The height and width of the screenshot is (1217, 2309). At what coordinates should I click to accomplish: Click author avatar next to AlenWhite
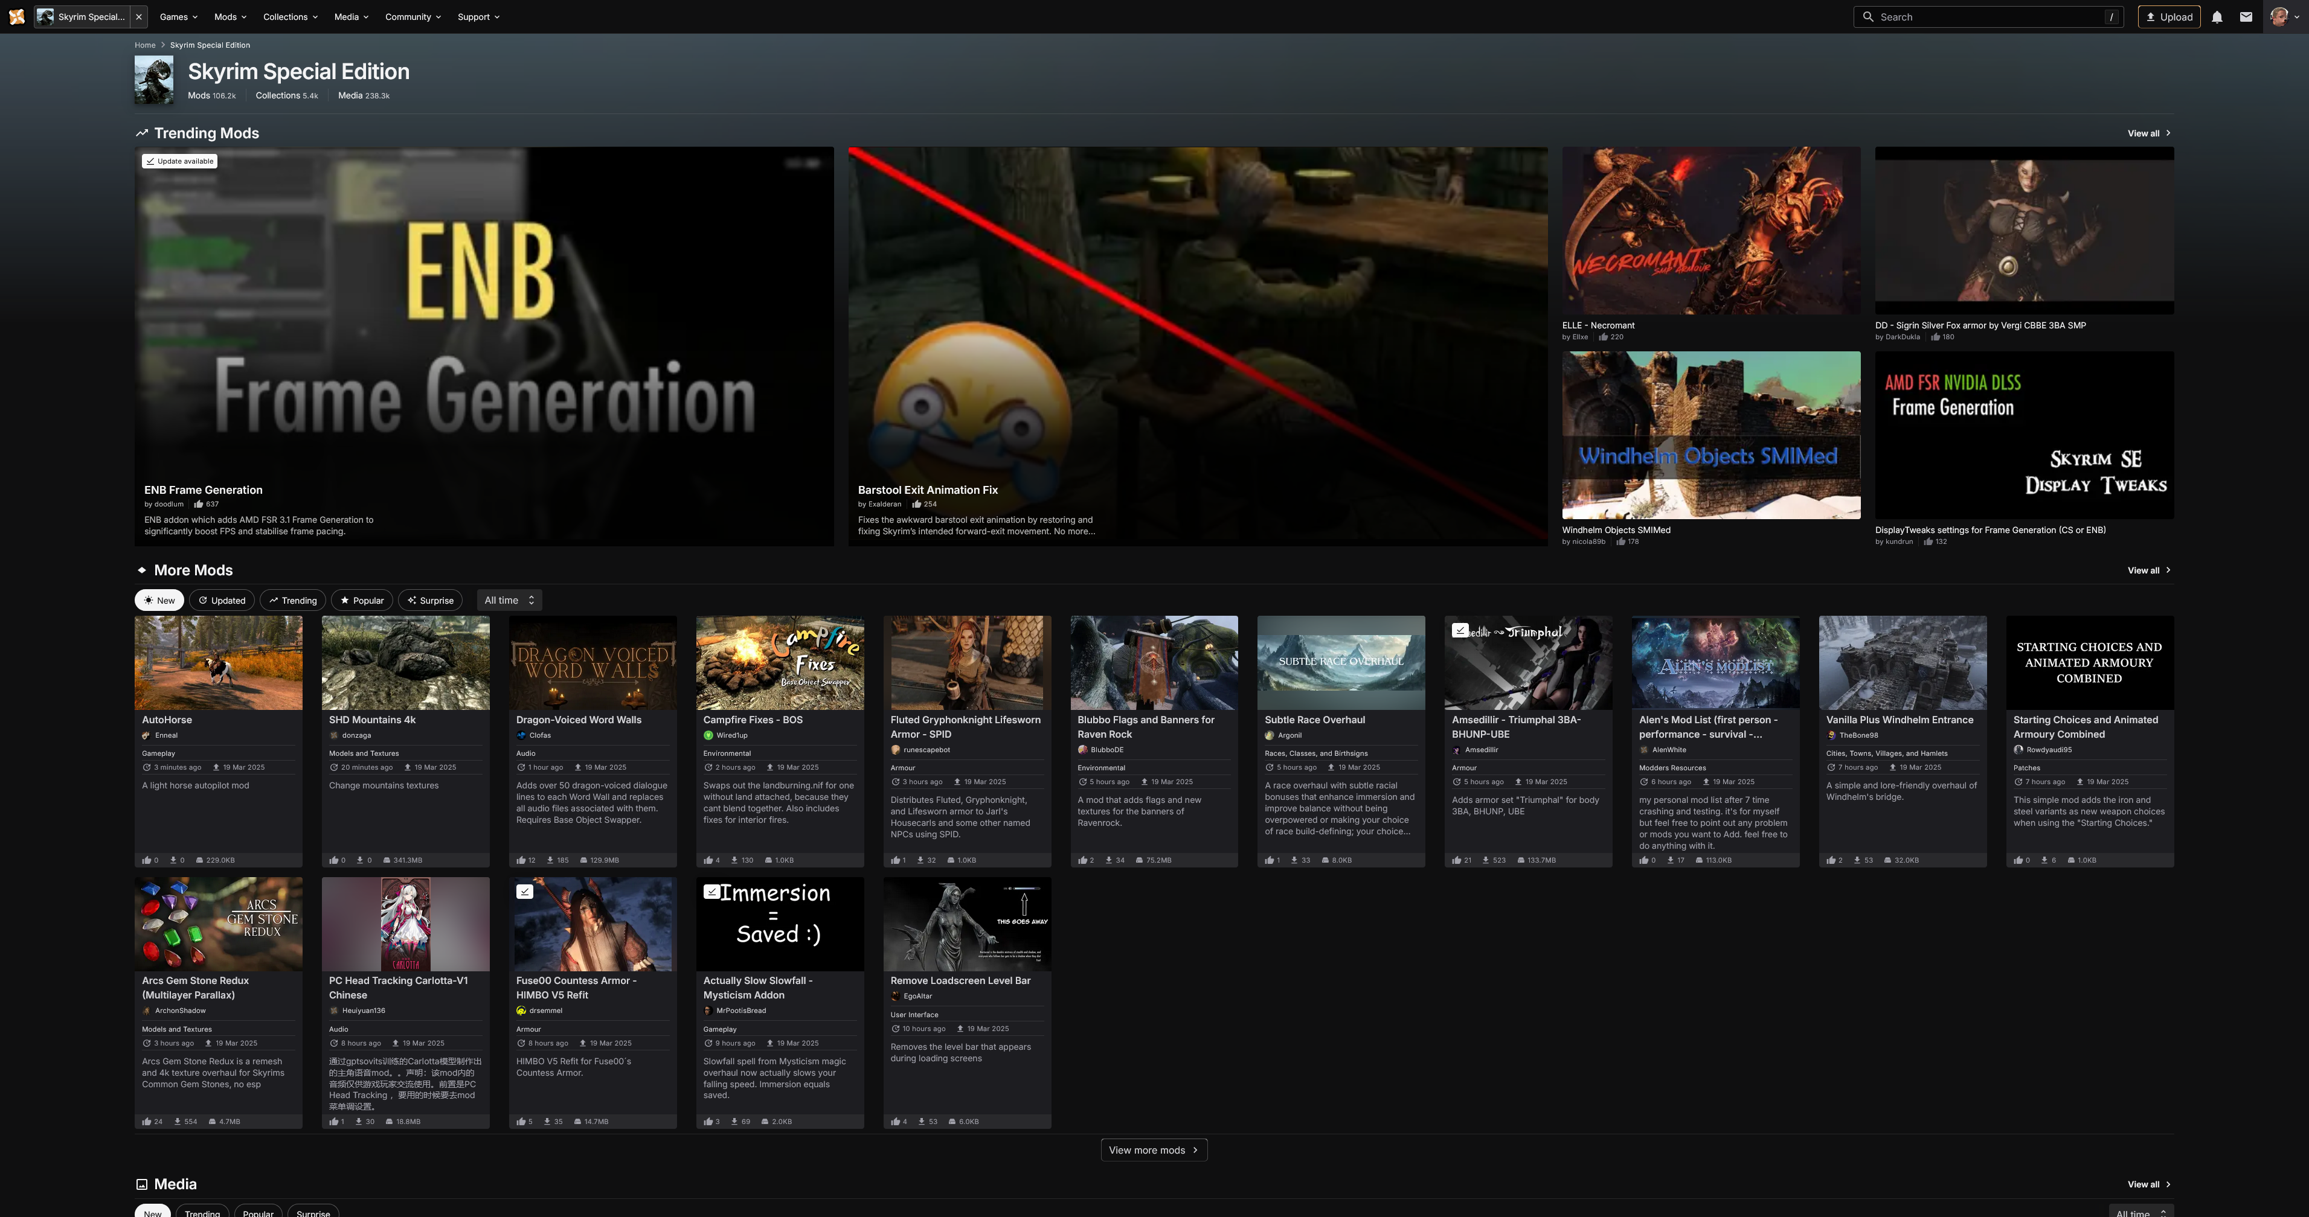coord(1644,750)
